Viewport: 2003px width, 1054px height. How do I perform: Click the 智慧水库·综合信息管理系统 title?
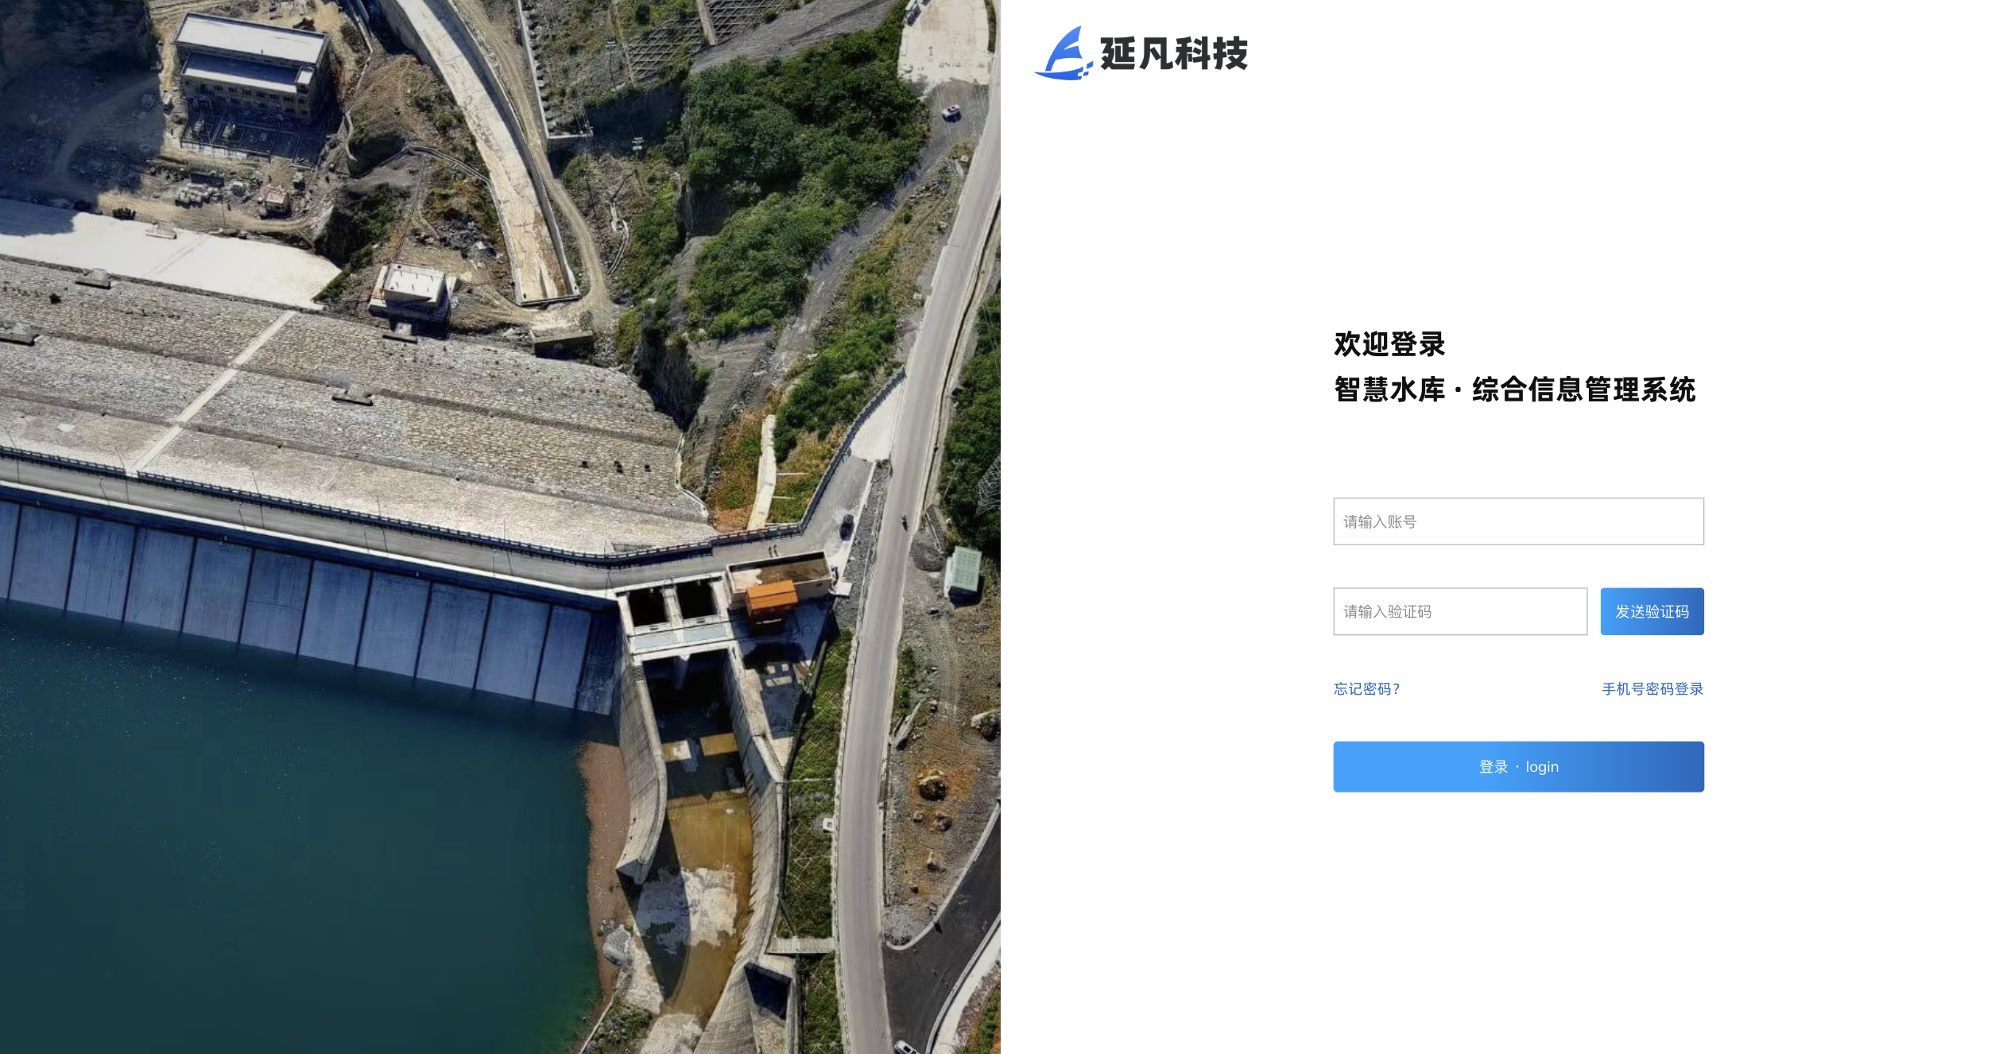1515,389
